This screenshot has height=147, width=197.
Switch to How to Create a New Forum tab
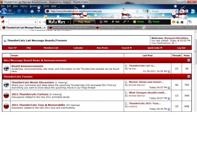164,27
